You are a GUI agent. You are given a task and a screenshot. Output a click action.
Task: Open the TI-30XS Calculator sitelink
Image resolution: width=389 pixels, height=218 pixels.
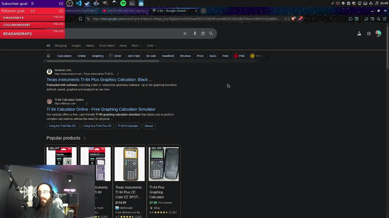coord(128,126)
